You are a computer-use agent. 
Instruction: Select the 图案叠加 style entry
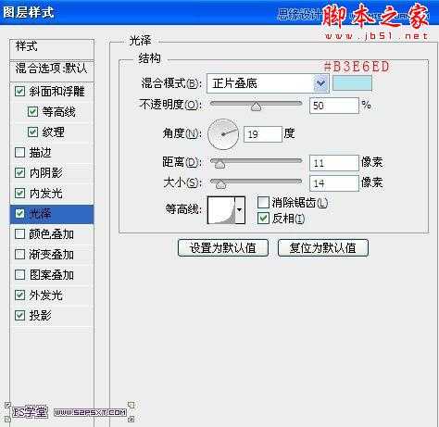(x=52, y=275)
